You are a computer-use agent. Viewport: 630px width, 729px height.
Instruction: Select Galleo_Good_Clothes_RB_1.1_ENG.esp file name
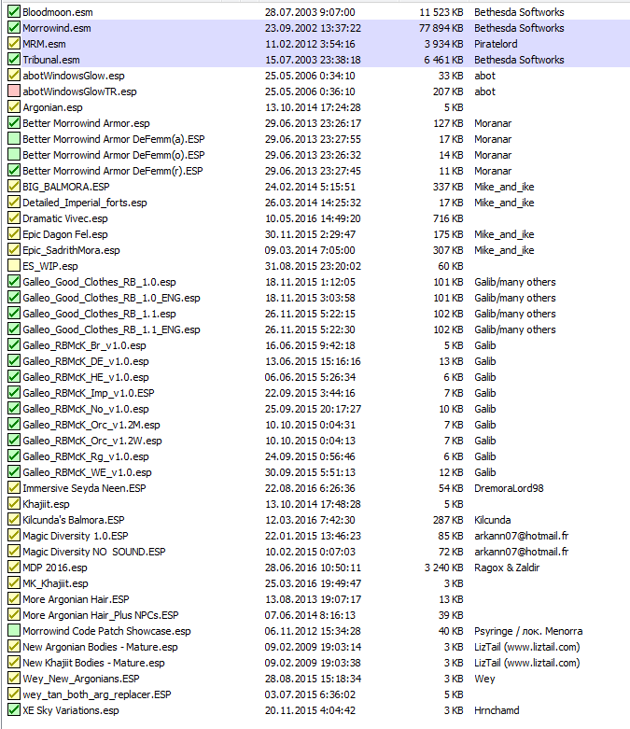click(111, 329)
